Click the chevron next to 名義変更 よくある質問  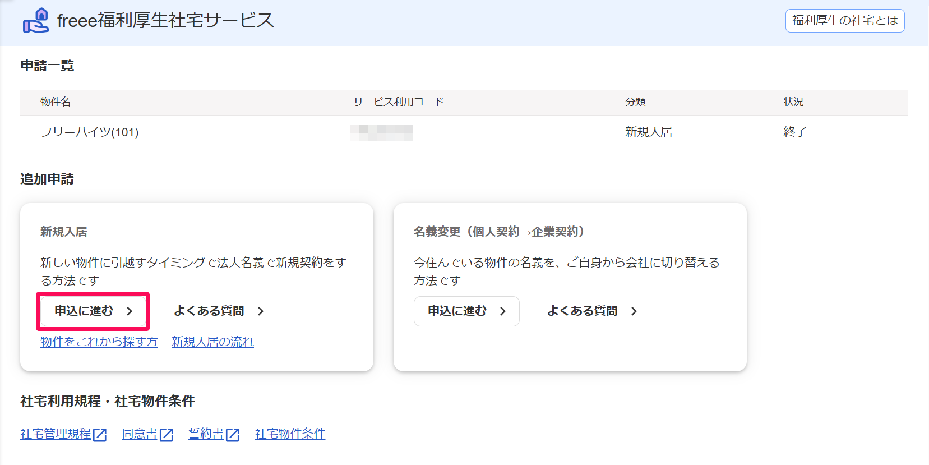coord(634,311)
